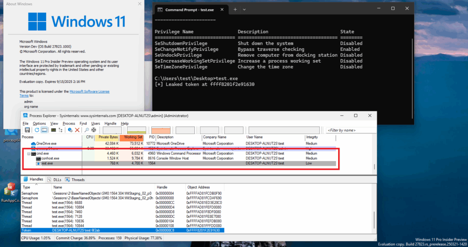Click the Command Prompt tab icon
This screenshot has height=247, width=468.
160,10
